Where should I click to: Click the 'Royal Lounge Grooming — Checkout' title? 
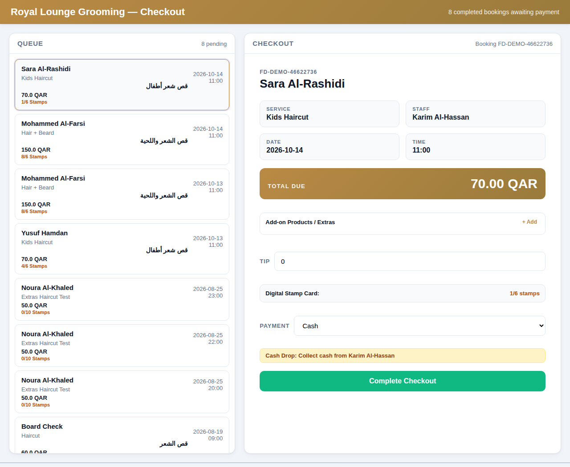(98, 12)
